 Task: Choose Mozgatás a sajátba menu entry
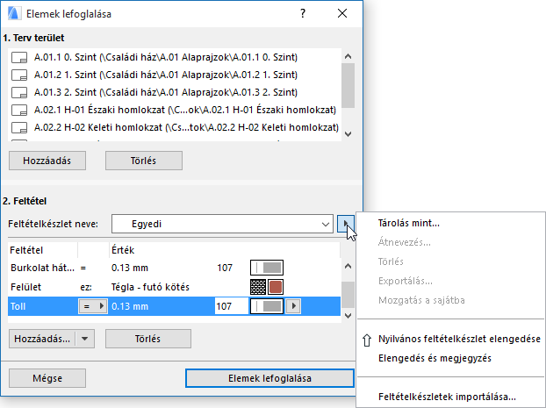[421, 300]
